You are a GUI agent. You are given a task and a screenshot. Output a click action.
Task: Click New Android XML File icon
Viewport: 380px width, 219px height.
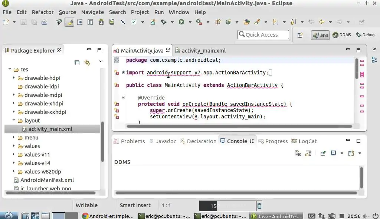tap(153, 22)
